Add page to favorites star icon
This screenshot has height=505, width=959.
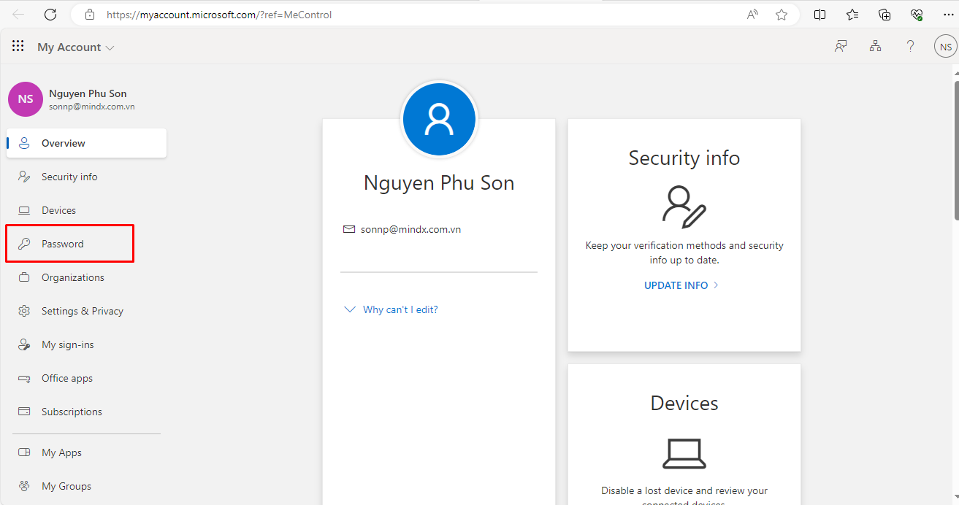tap(782, 15)
